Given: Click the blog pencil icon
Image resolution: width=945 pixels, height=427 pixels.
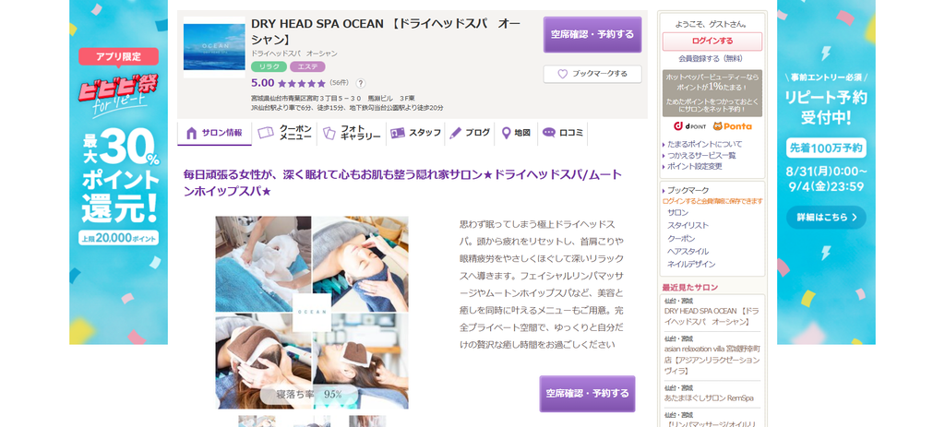Looking at the screenshot, I should [456, 133].
